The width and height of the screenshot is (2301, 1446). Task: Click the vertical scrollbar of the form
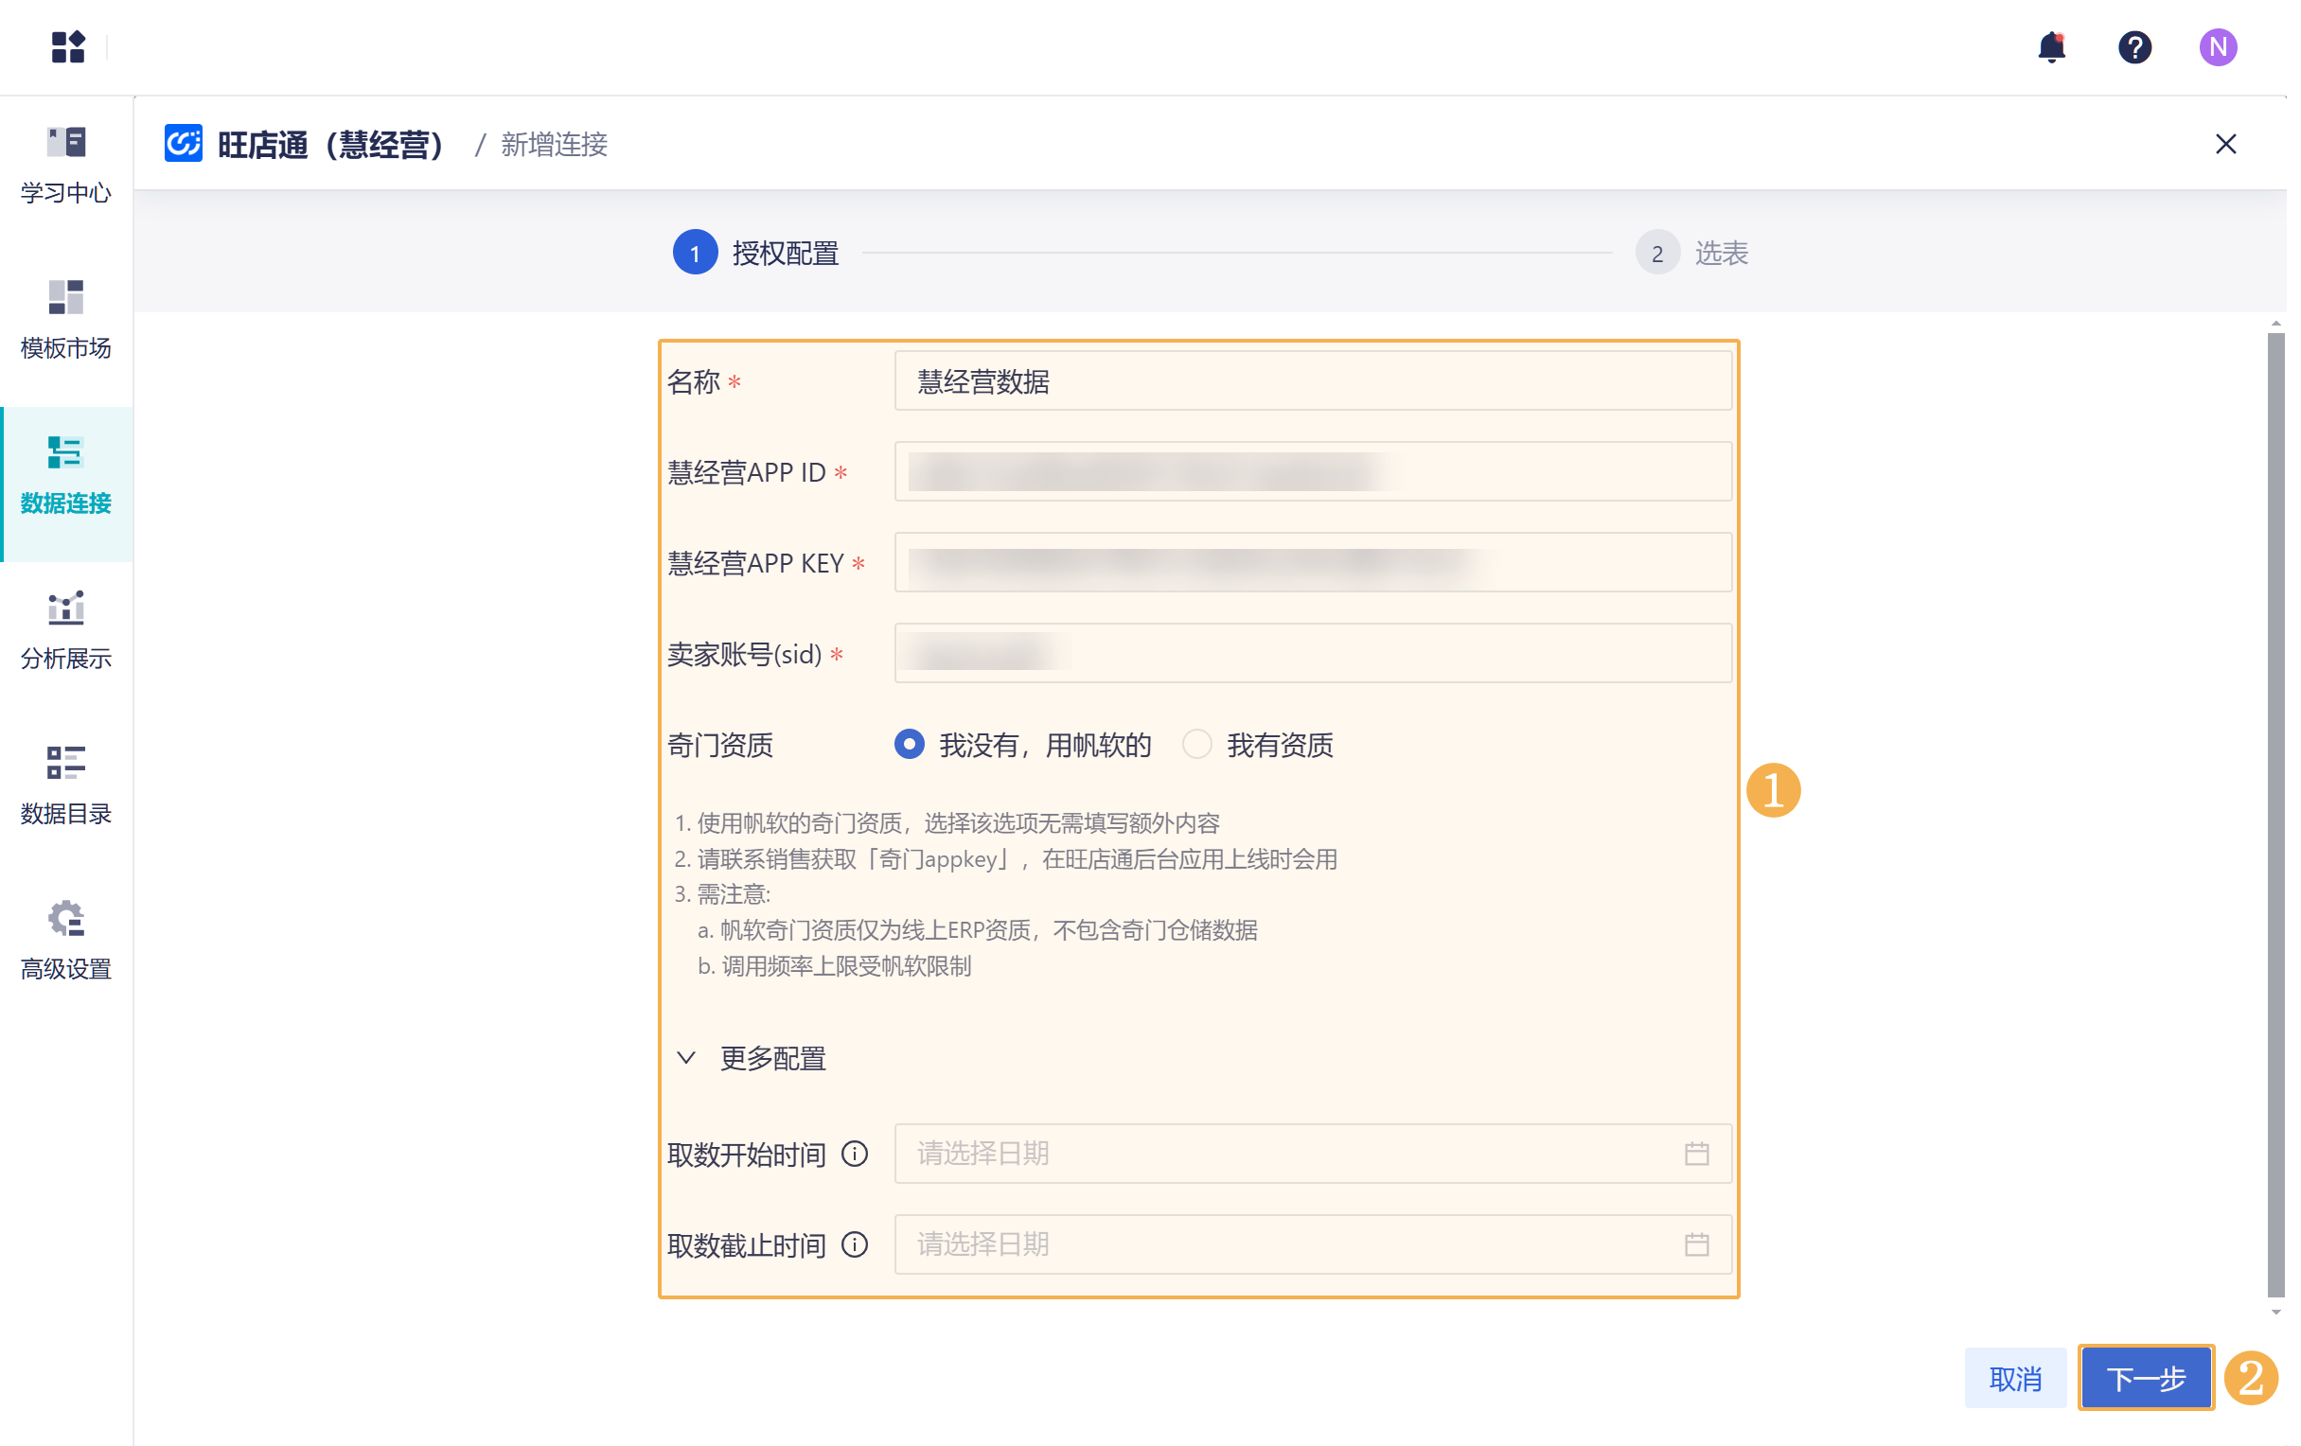click(x=2276, y=812)
